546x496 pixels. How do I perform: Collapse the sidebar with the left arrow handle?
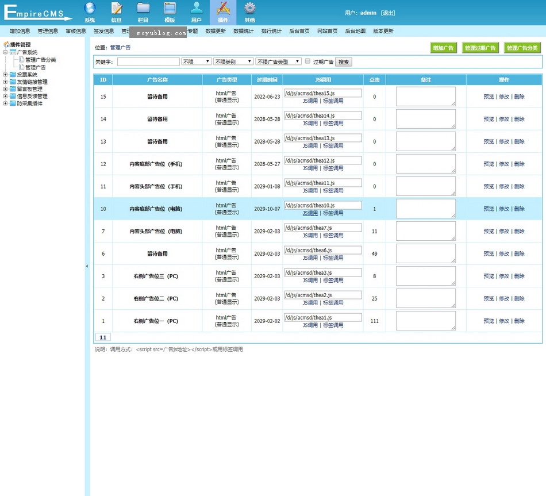click(87, 266)
